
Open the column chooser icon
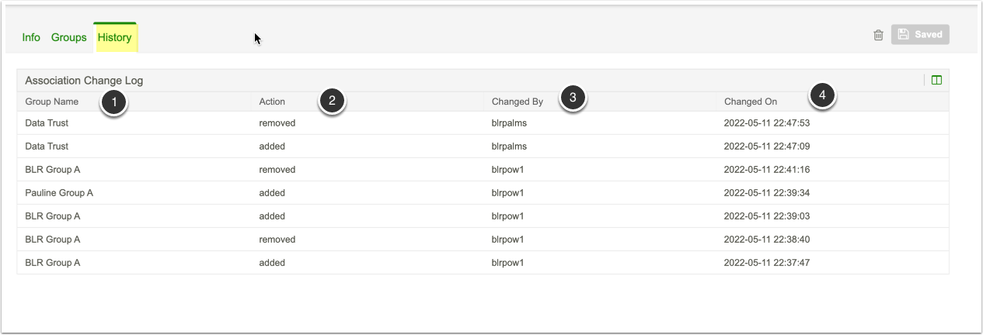point(936,80)
